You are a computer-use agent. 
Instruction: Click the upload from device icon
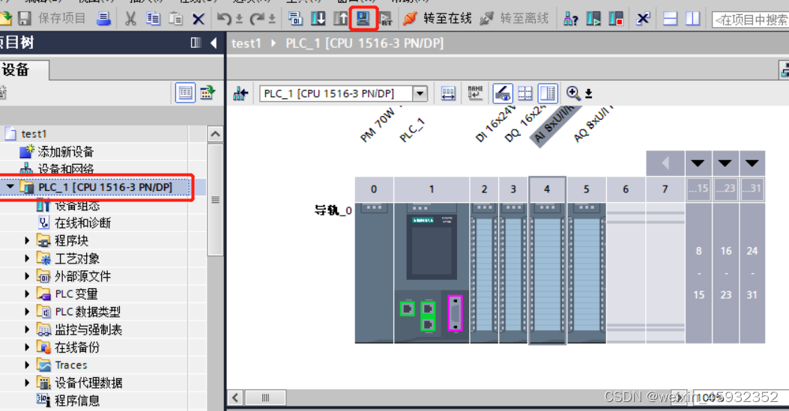click(341, 19)
